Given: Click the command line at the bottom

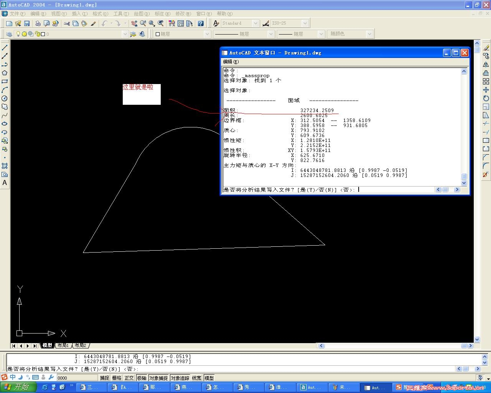Looking at the screenshot, I should (231, 369).
